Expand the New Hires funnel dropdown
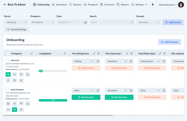Viewport: 187px width, 121px height. 148,22
